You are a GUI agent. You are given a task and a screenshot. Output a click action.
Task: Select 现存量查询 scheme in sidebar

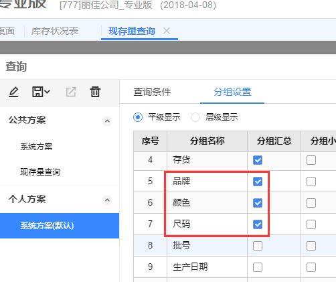[x=40, y=172]
